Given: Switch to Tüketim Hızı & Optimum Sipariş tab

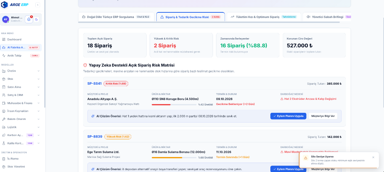Looking at the screenshot, I should [x=264, y=17].
